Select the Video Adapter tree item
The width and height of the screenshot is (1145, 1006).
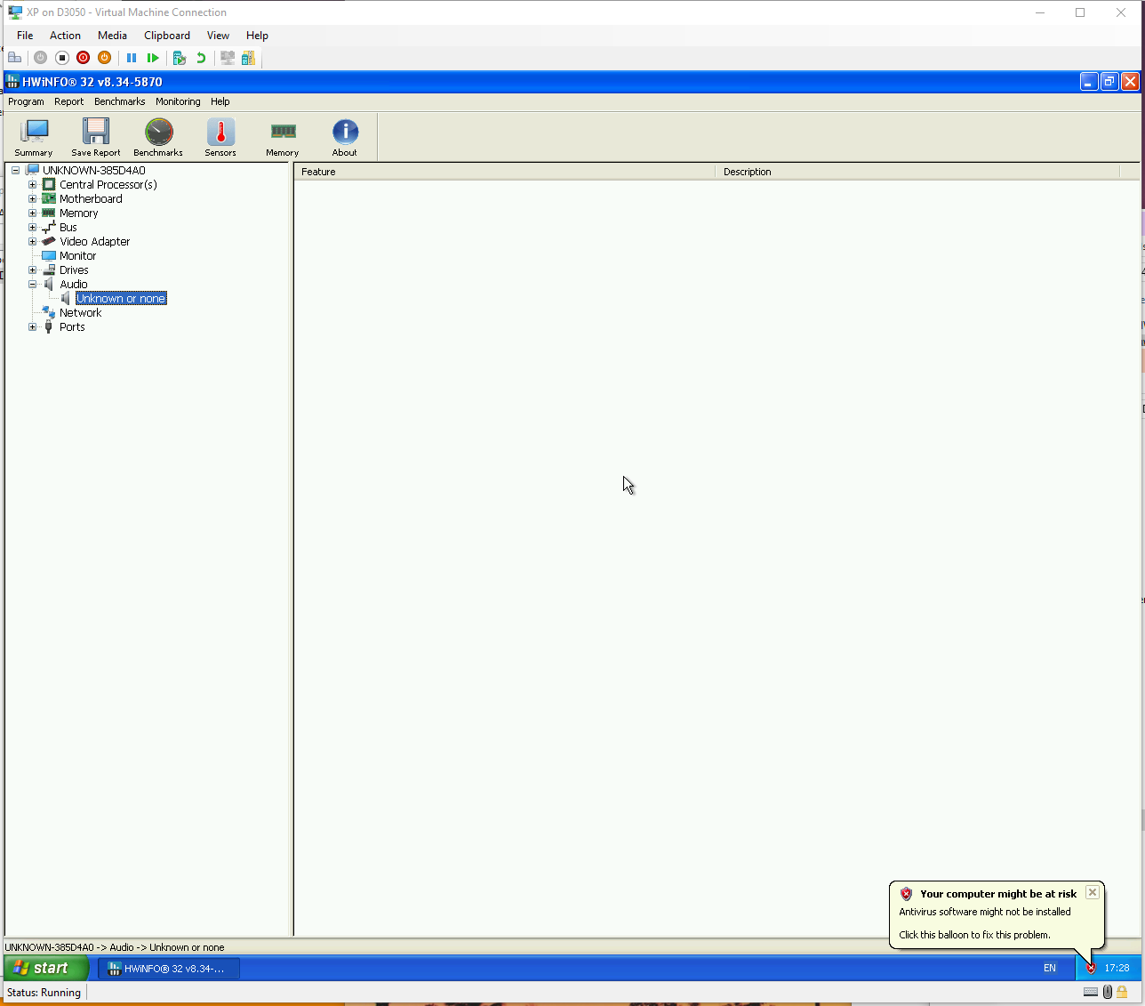coord(95,242)
